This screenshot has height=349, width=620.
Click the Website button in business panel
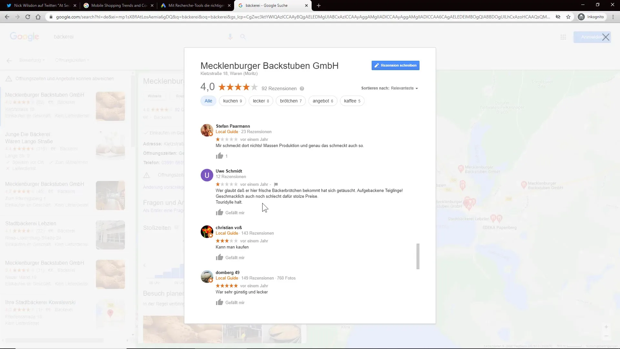click(x=155, y=96)
